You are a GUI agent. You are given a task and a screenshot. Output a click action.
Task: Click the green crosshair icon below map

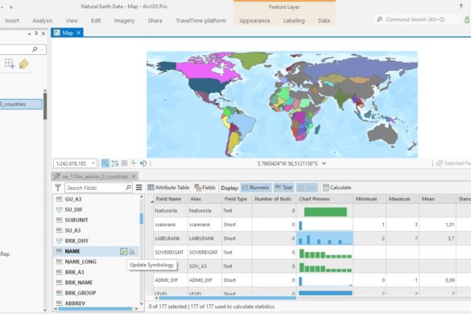(134, 163)
